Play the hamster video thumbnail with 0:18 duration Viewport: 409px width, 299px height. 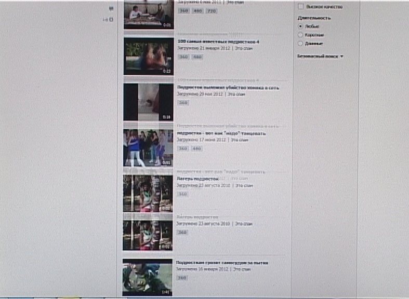(x=149, y=102)
